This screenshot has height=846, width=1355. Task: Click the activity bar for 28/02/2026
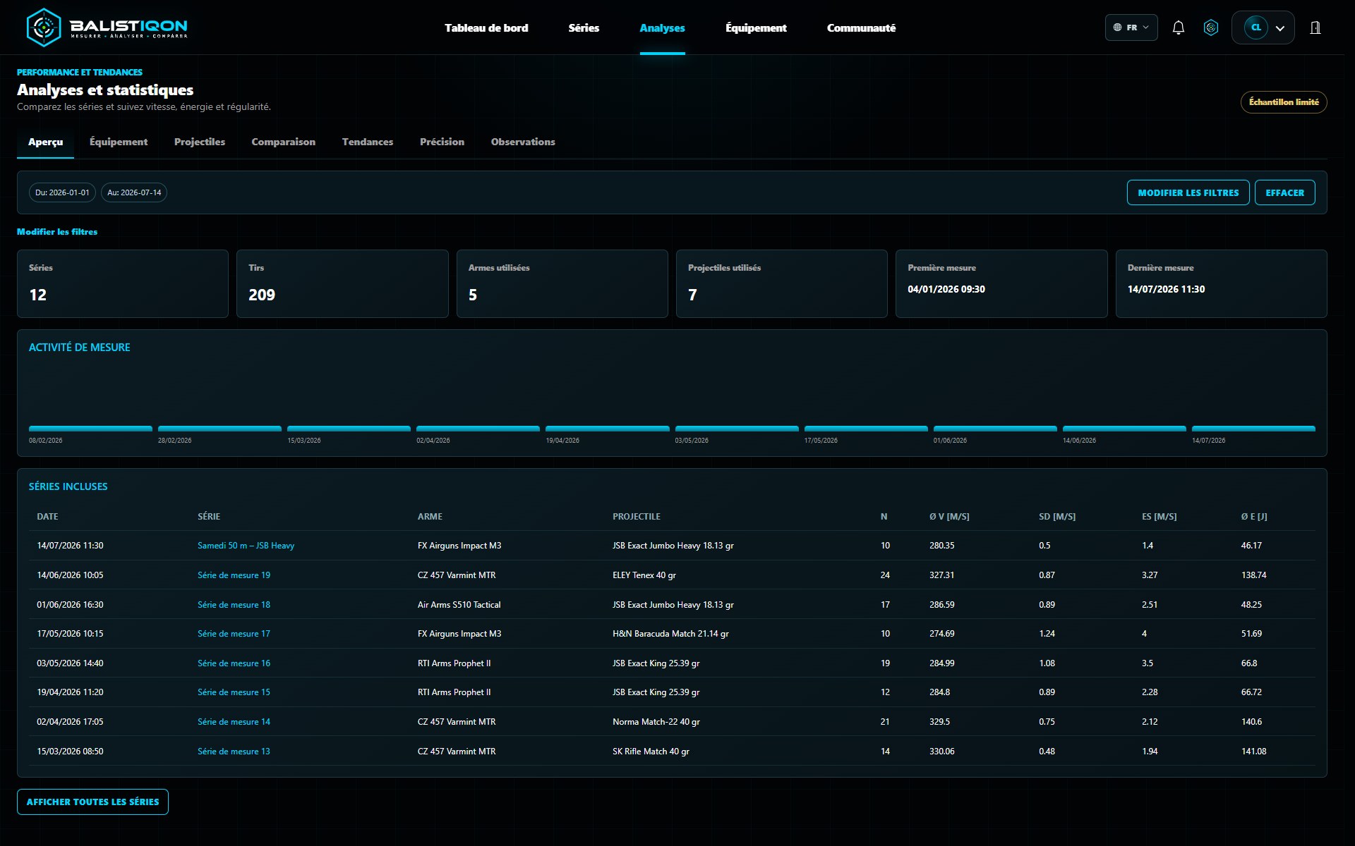pos(219,429)
